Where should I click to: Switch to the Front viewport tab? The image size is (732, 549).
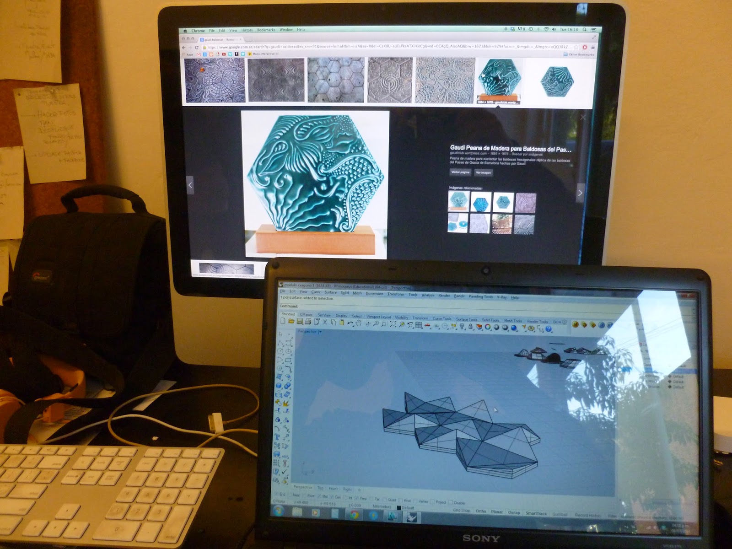pos(333,489)
